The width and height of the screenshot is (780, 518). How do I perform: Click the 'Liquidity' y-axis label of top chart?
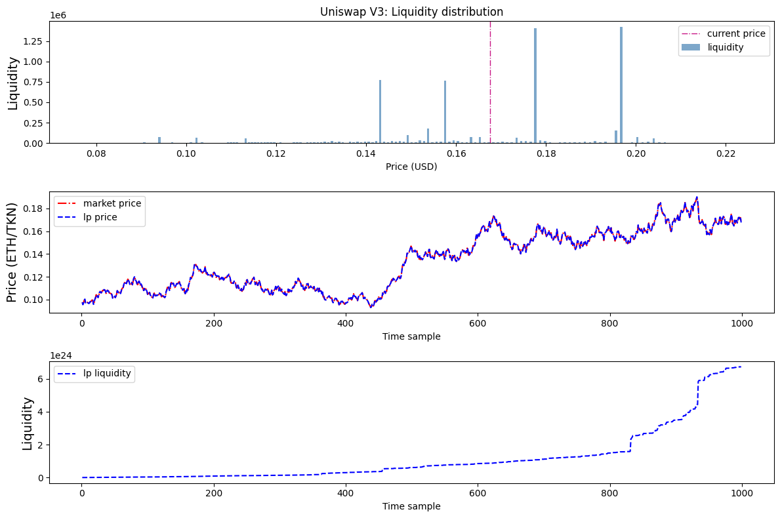(x=13, y=83)
